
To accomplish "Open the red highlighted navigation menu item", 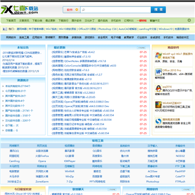I will pos(141,21).
